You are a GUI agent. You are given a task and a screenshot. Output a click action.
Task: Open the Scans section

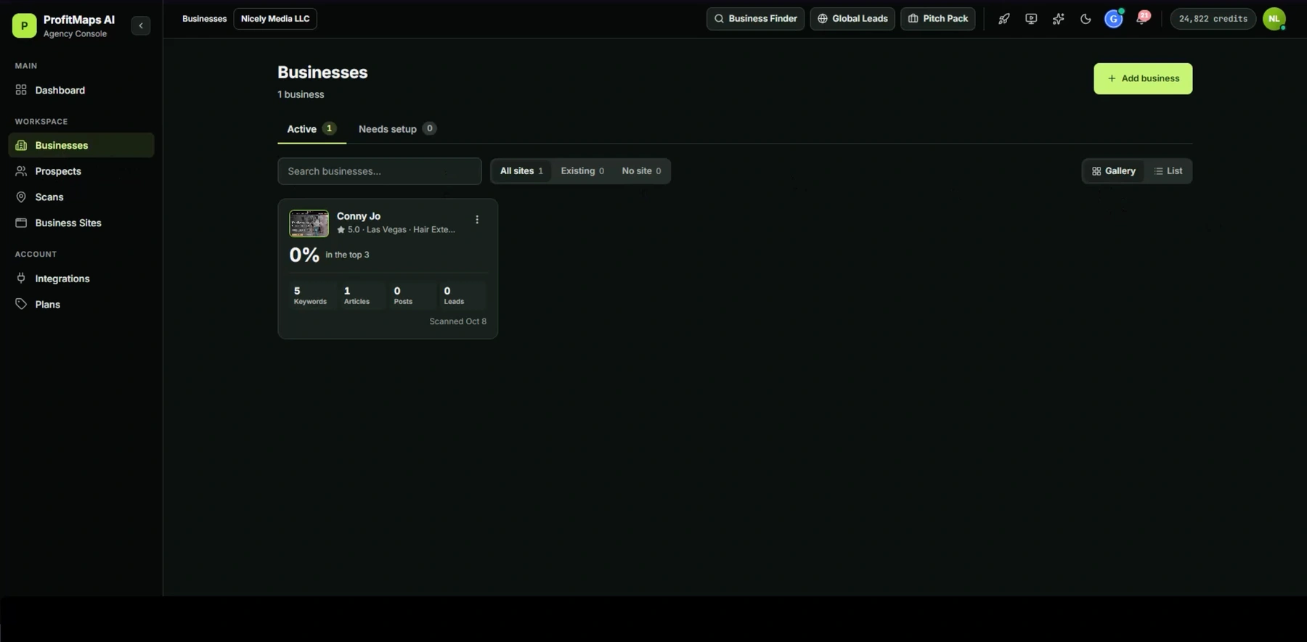click(x=81, y=197)
